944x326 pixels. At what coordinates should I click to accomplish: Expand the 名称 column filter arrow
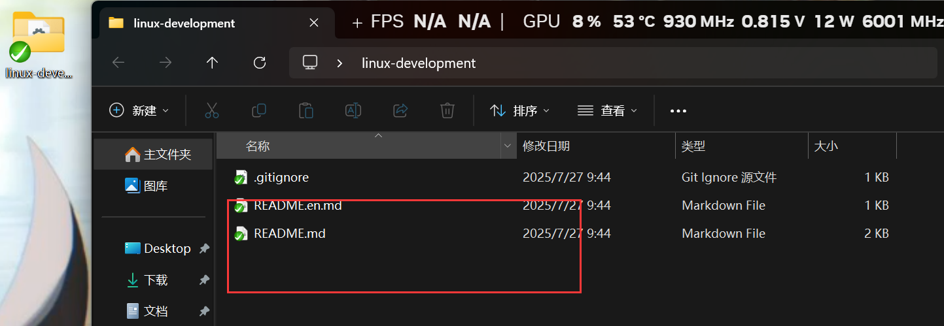508,146
